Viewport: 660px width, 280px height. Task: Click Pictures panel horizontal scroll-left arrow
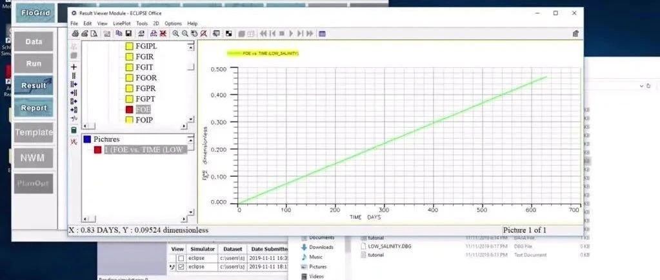(85, 219)
